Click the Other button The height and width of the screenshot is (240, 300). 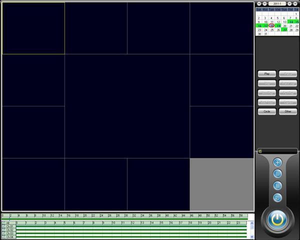(287, 111)
